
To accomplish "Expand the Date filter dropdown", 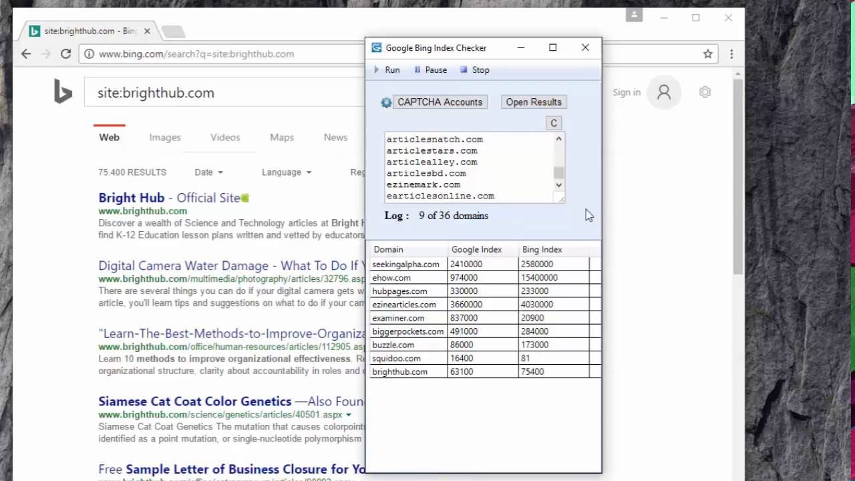I will [x=208, y=172].
